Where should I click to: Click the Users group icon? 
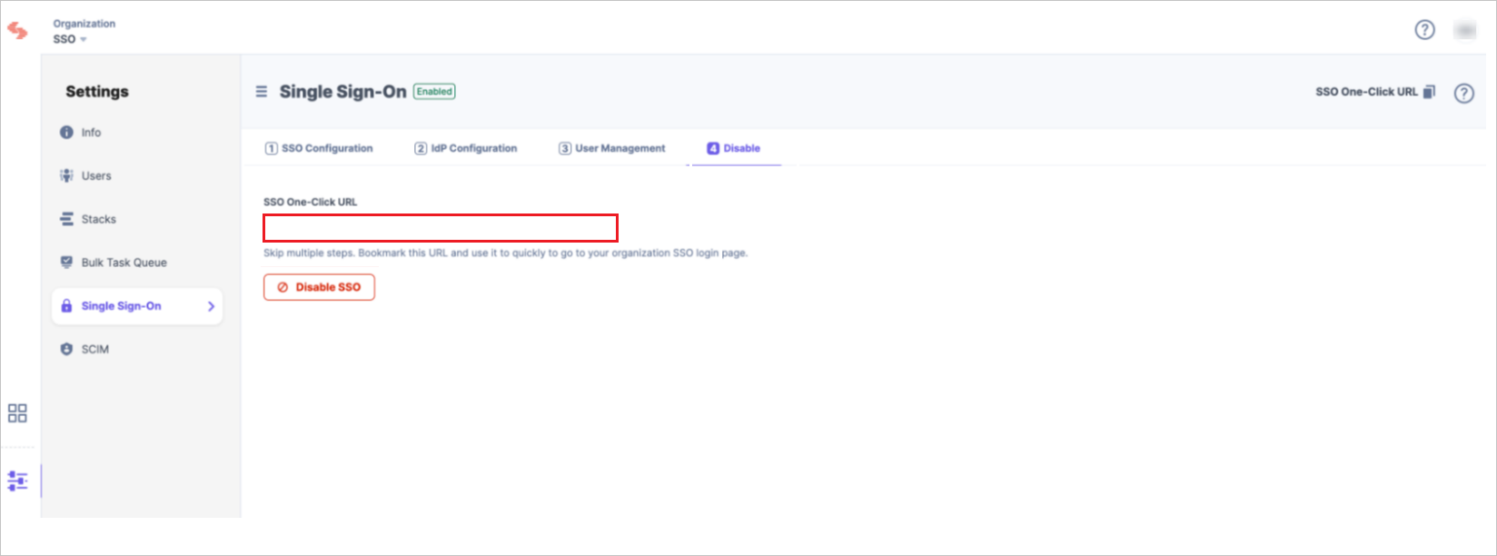click(x=66, y=176)
